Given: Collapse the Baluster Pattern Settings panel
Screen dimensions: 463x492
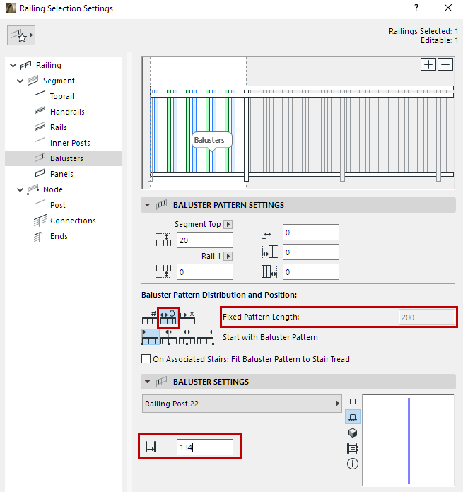Looking at the screenshot, I should [147, 205].
